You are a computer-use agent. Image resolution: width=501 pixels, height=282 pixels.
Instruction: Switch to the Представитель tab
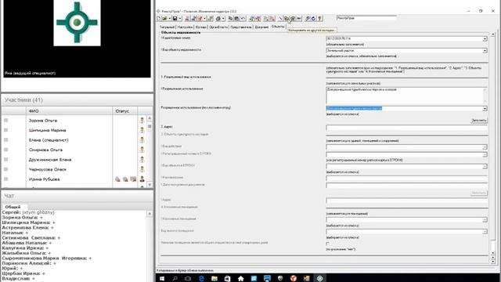[x=241, y=27]
